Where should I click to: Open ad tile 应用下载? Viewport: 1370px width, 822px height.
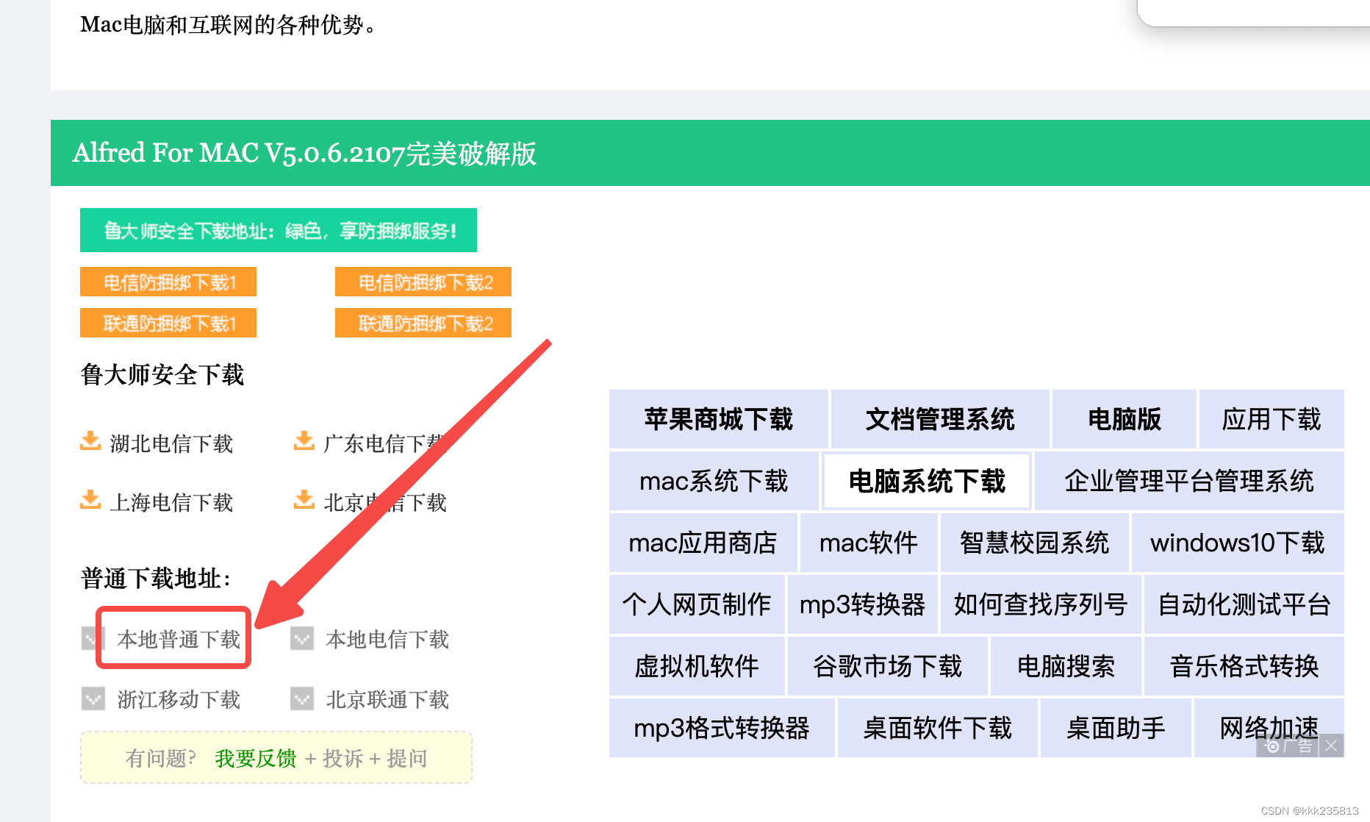tap(1272, 419)
